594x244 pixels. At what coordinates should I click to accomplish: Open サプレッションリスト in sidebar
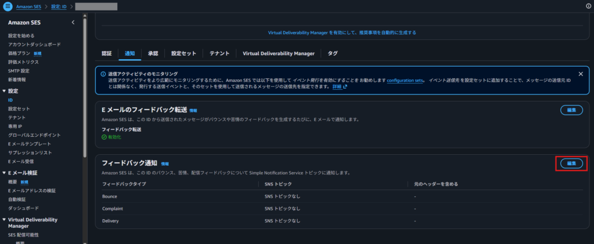tap(30, 152)
